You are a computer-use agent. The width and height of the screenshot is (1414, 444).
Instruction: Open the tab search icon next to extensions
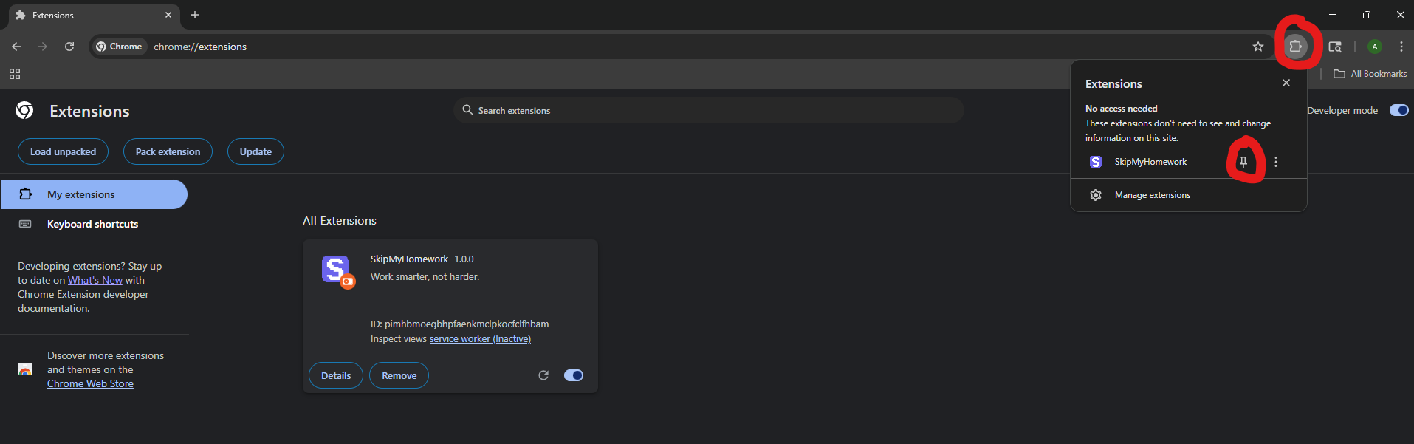coord(1335,47)
